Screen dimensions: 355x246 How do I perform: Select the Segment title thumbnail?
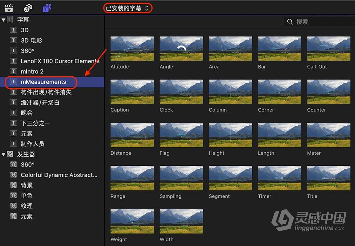point(231,178)
